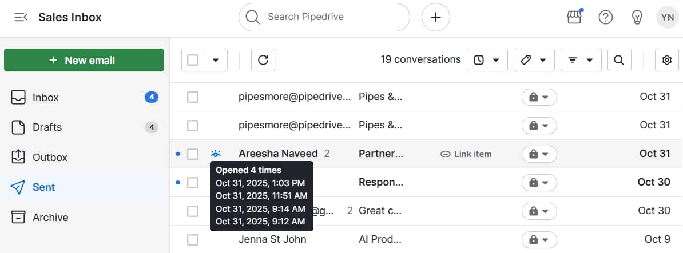Image resolution: width=683 pixels, height=253 pixels.
Task: Open the Outbox folder
Action: pos(84,158)
